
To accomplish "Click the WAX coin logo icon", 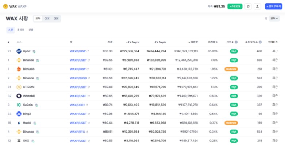I will coord(5,7).
